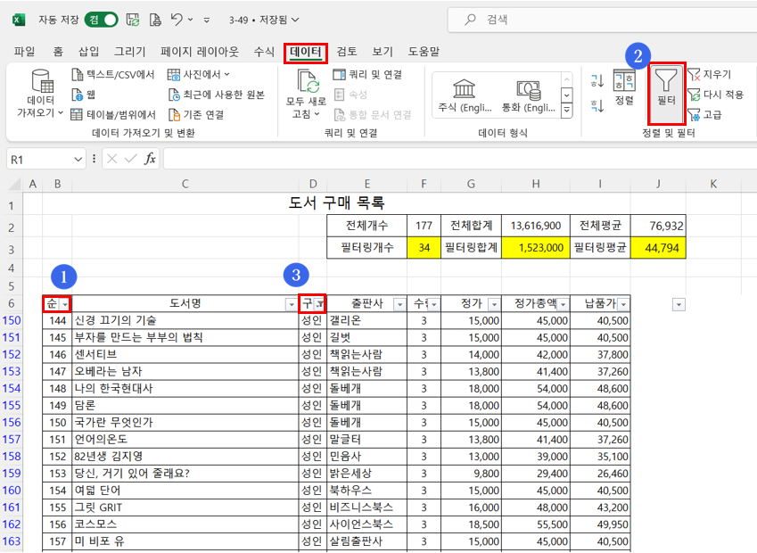This screenshot has height=553, width=757.
Task: Click the cell 사이언스북스
Action: [x=367, y=524]
